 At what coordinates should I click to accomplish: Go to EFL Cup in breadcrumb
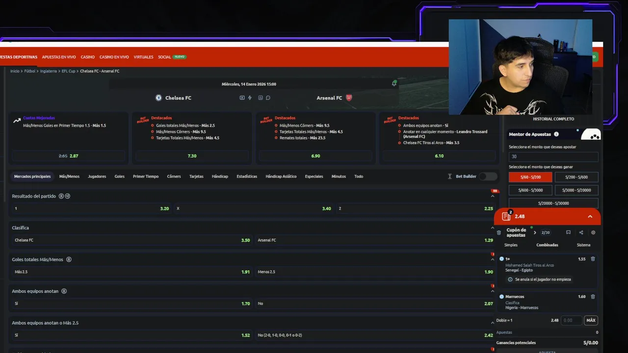coord(68,71)
